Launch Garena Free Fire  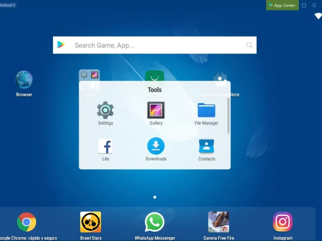tap(219, 222)
